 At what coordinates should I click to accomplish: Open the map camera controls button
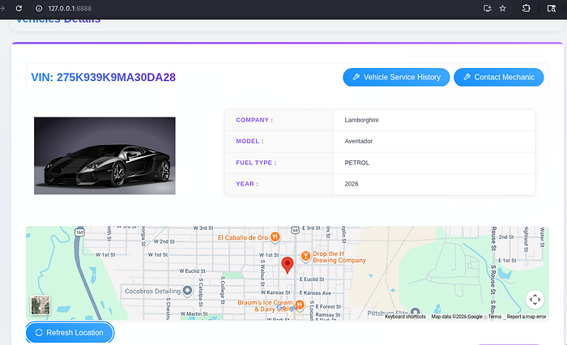(535, 300)
